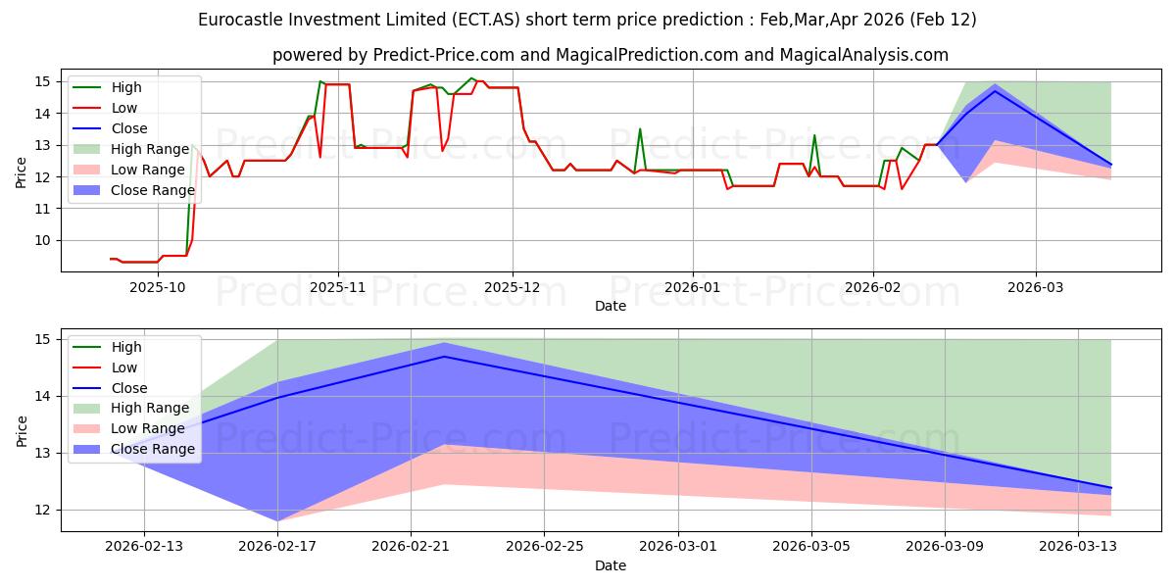Select the Close line entry in top legend

click(x=129, y=128)
